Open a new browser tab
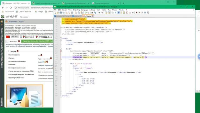This screenshot has height=113, width=200. point(123,3)
